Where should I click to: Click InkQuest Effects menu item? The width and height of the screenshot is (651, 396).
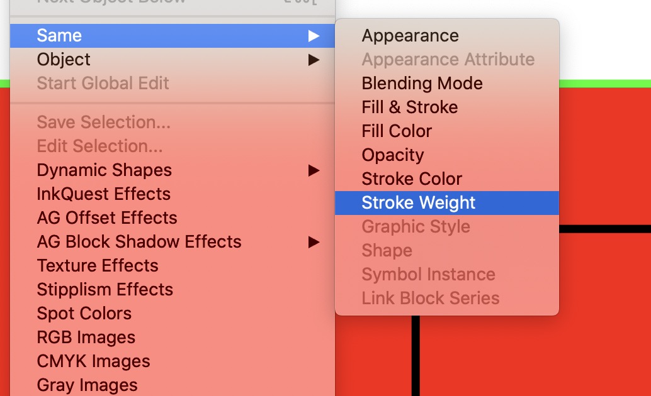click(103, 194)
